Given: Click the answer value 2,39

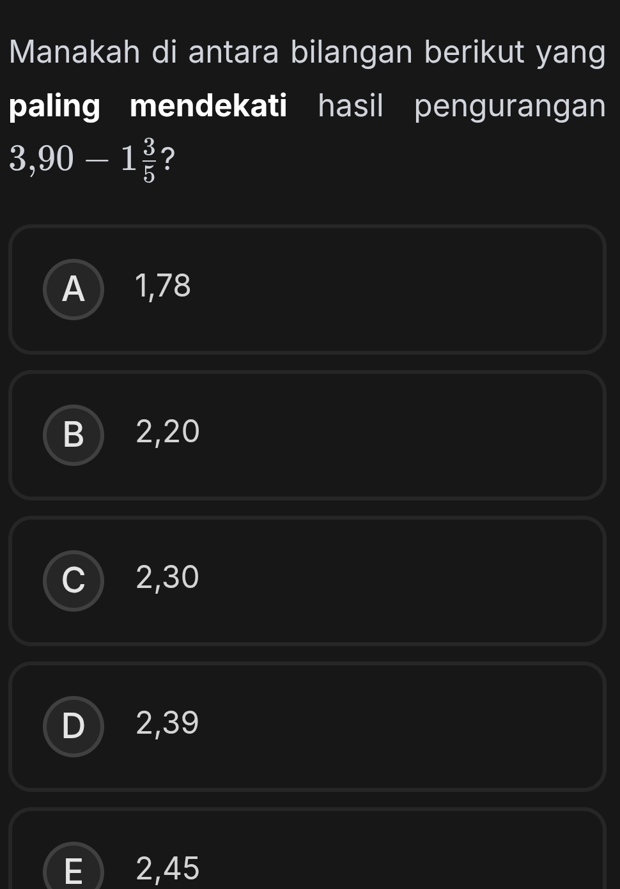Looking at the screenshot, I should pyautogui.click(x=167, y=723).
